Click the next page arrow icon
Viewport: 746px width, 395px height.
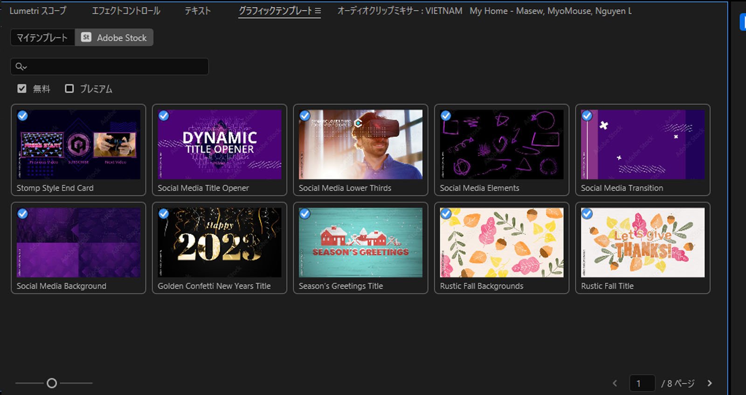click(x=710, y=383)
